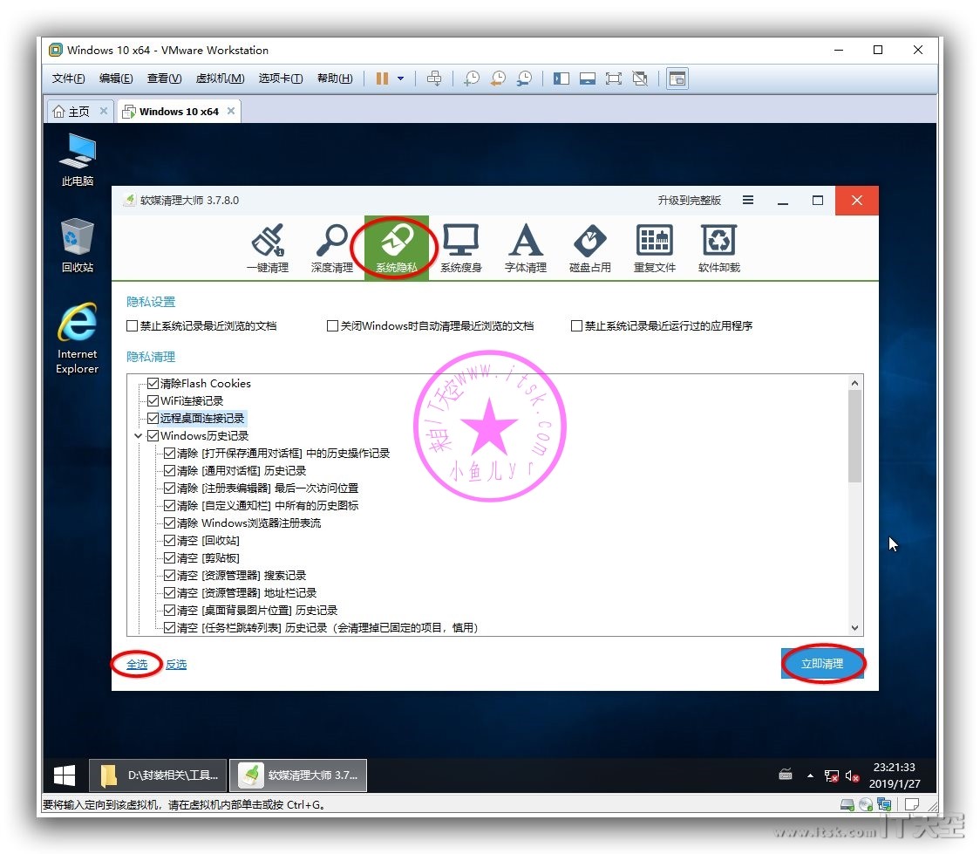The height and width of the screenshot is (854, 980).
Task: Open the 字体清理 font cleanup tool
Action: point(526,249)
